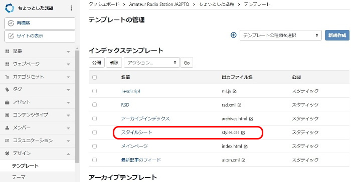Open the メインページ template link
This screenshot has width=351, height=182.
[x=134, y=146]
